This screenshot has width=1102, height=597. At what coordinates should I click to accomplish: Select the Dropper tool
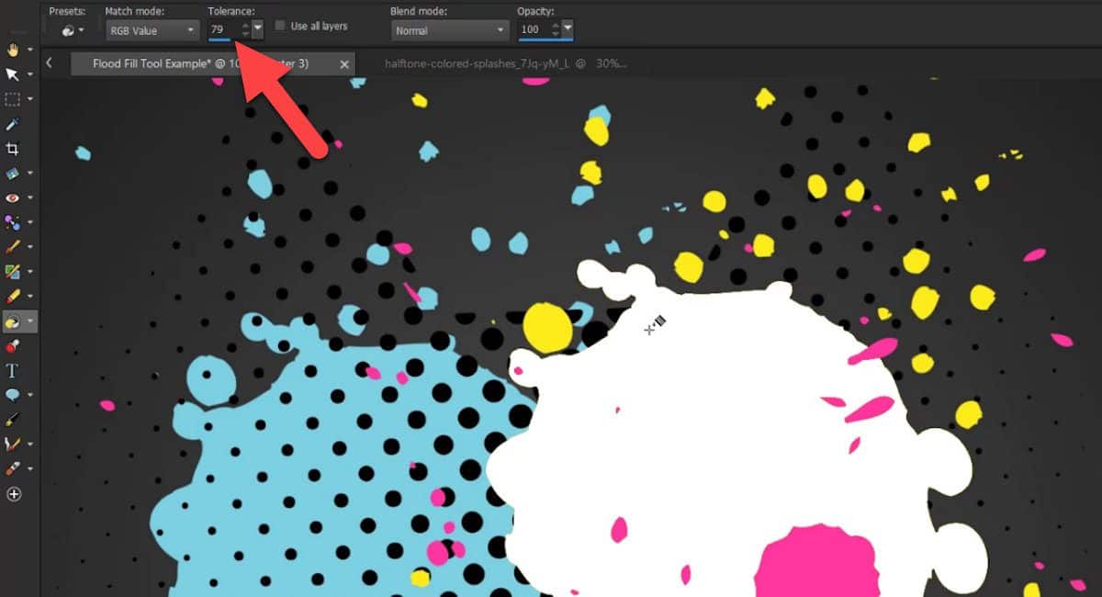coord(13,123)
